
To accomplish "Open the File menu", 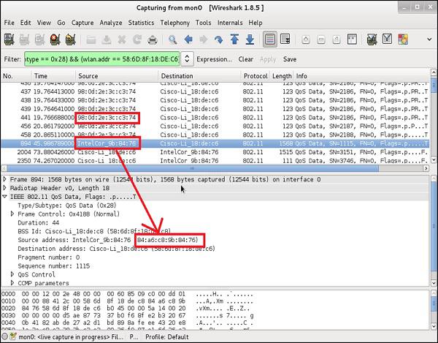I will click(x=9, y=23).
